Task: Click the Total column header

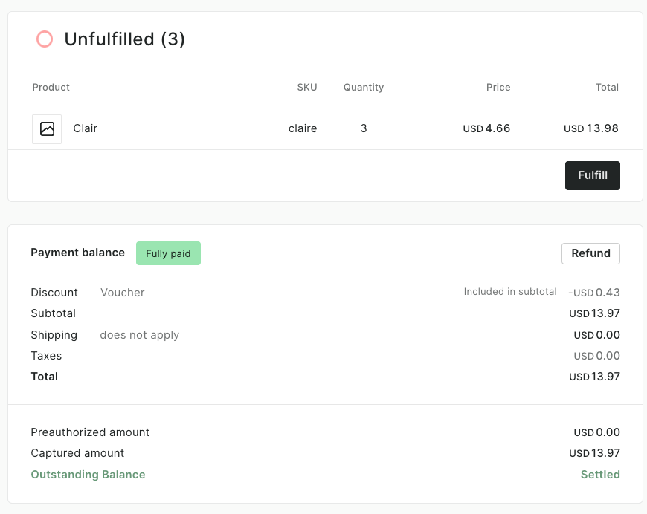Action: click(607, 87)
